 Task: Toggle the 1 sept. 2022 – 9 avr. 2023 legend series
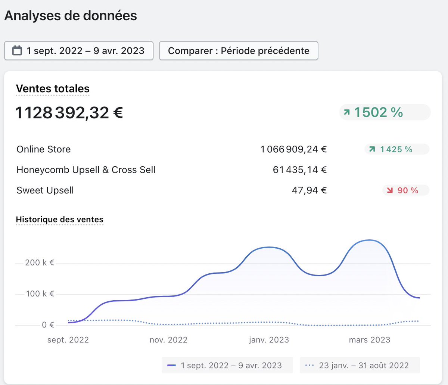click(x=227, y=365)
